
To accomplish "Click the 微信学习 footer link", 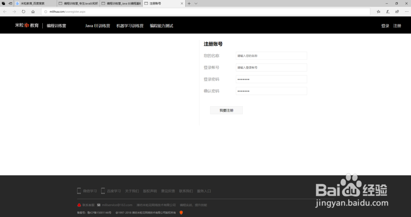I will click(90, 191).
